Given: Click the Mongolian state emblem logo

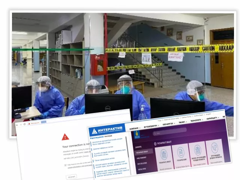Looking at the screenshot, I should coord(136,135).
